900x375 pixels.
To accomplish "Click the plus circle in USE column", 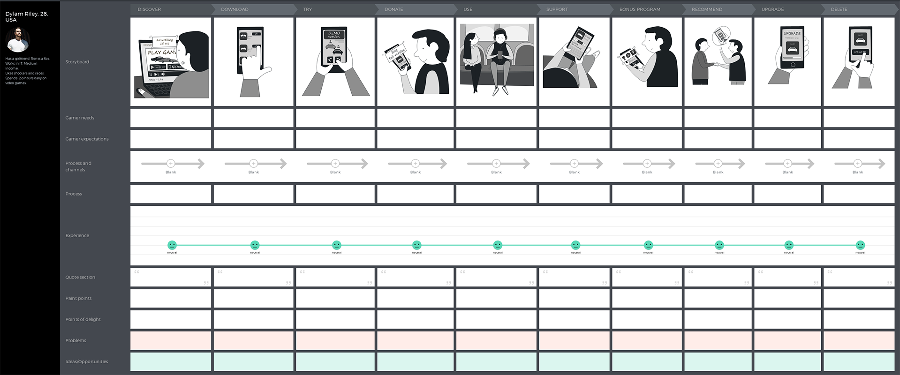I will pos(496,163).
